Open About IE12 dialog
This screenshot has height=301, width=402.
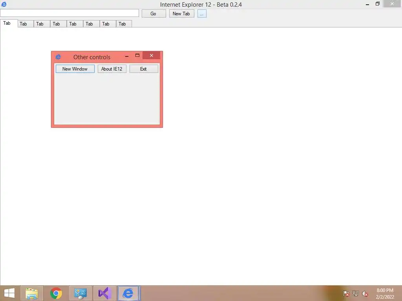point(112,69)
